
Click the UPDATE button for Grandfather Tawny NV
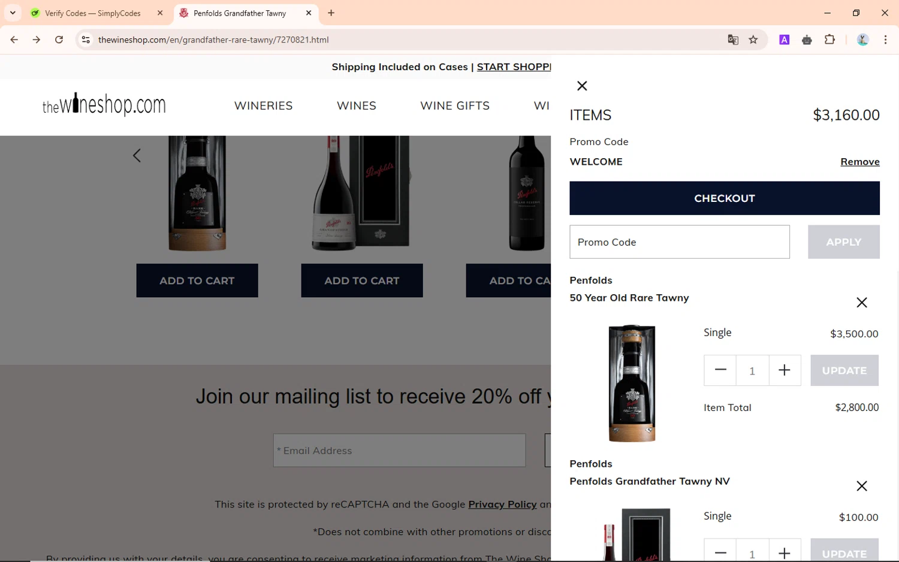(844, 551)
